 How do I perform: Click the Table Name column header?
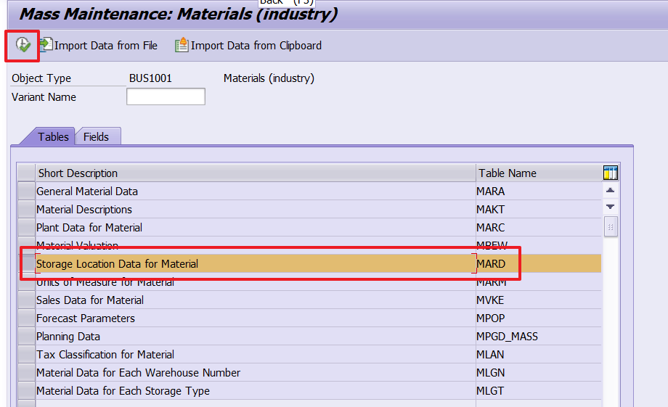tap(537, 173)
